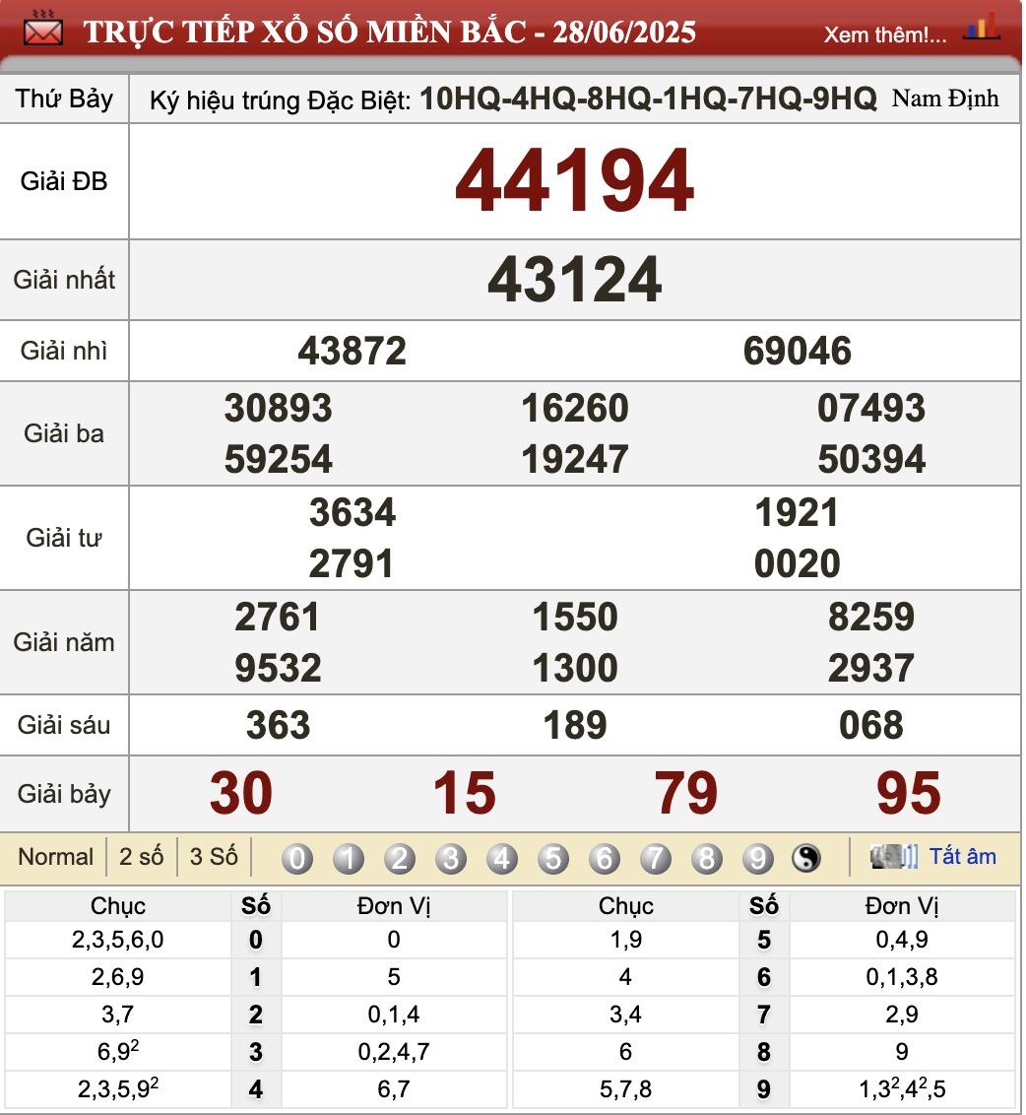Click the yin-yang symbol icon
1026x1115 pixels.
click(x=806, y=858)
